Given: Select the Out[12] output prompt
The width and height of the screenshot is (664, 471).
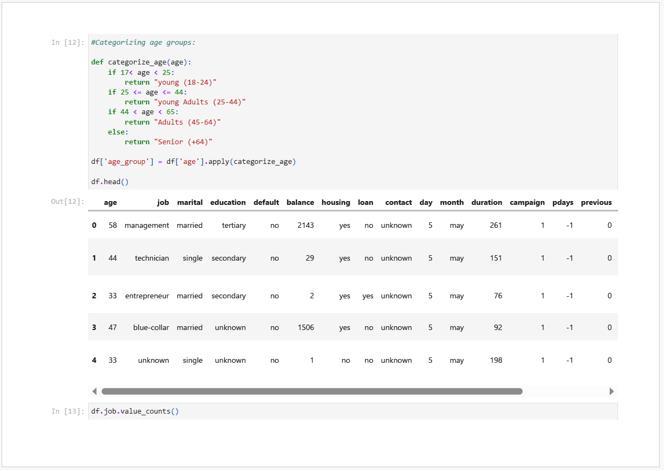Looking at the screenshot, I should coord(68,202).
